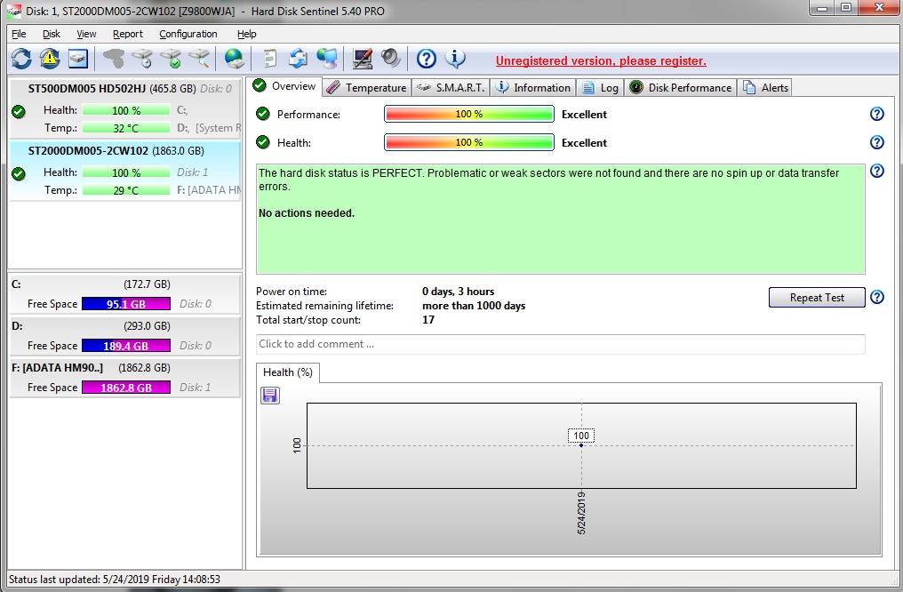Image resolution: width=903 pixels, height=592 pixels.
Task: Click the green check icon beside the Health label in Overview
Action: [262, 142]
